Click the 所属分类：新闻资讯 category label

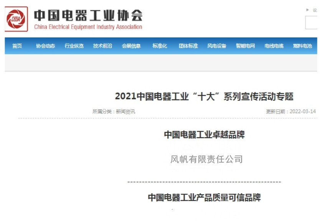click(x=114, y=112)
